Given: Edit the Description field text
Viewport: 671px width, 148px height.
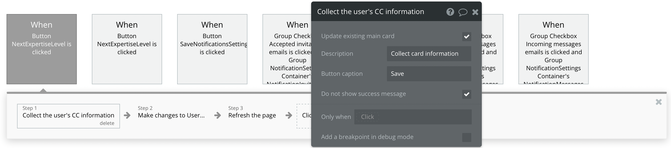Looking at the screenshot, I should (429, 54).
